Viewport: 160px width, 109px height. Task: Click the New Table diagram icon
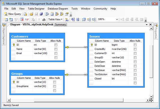click(6, 19)
